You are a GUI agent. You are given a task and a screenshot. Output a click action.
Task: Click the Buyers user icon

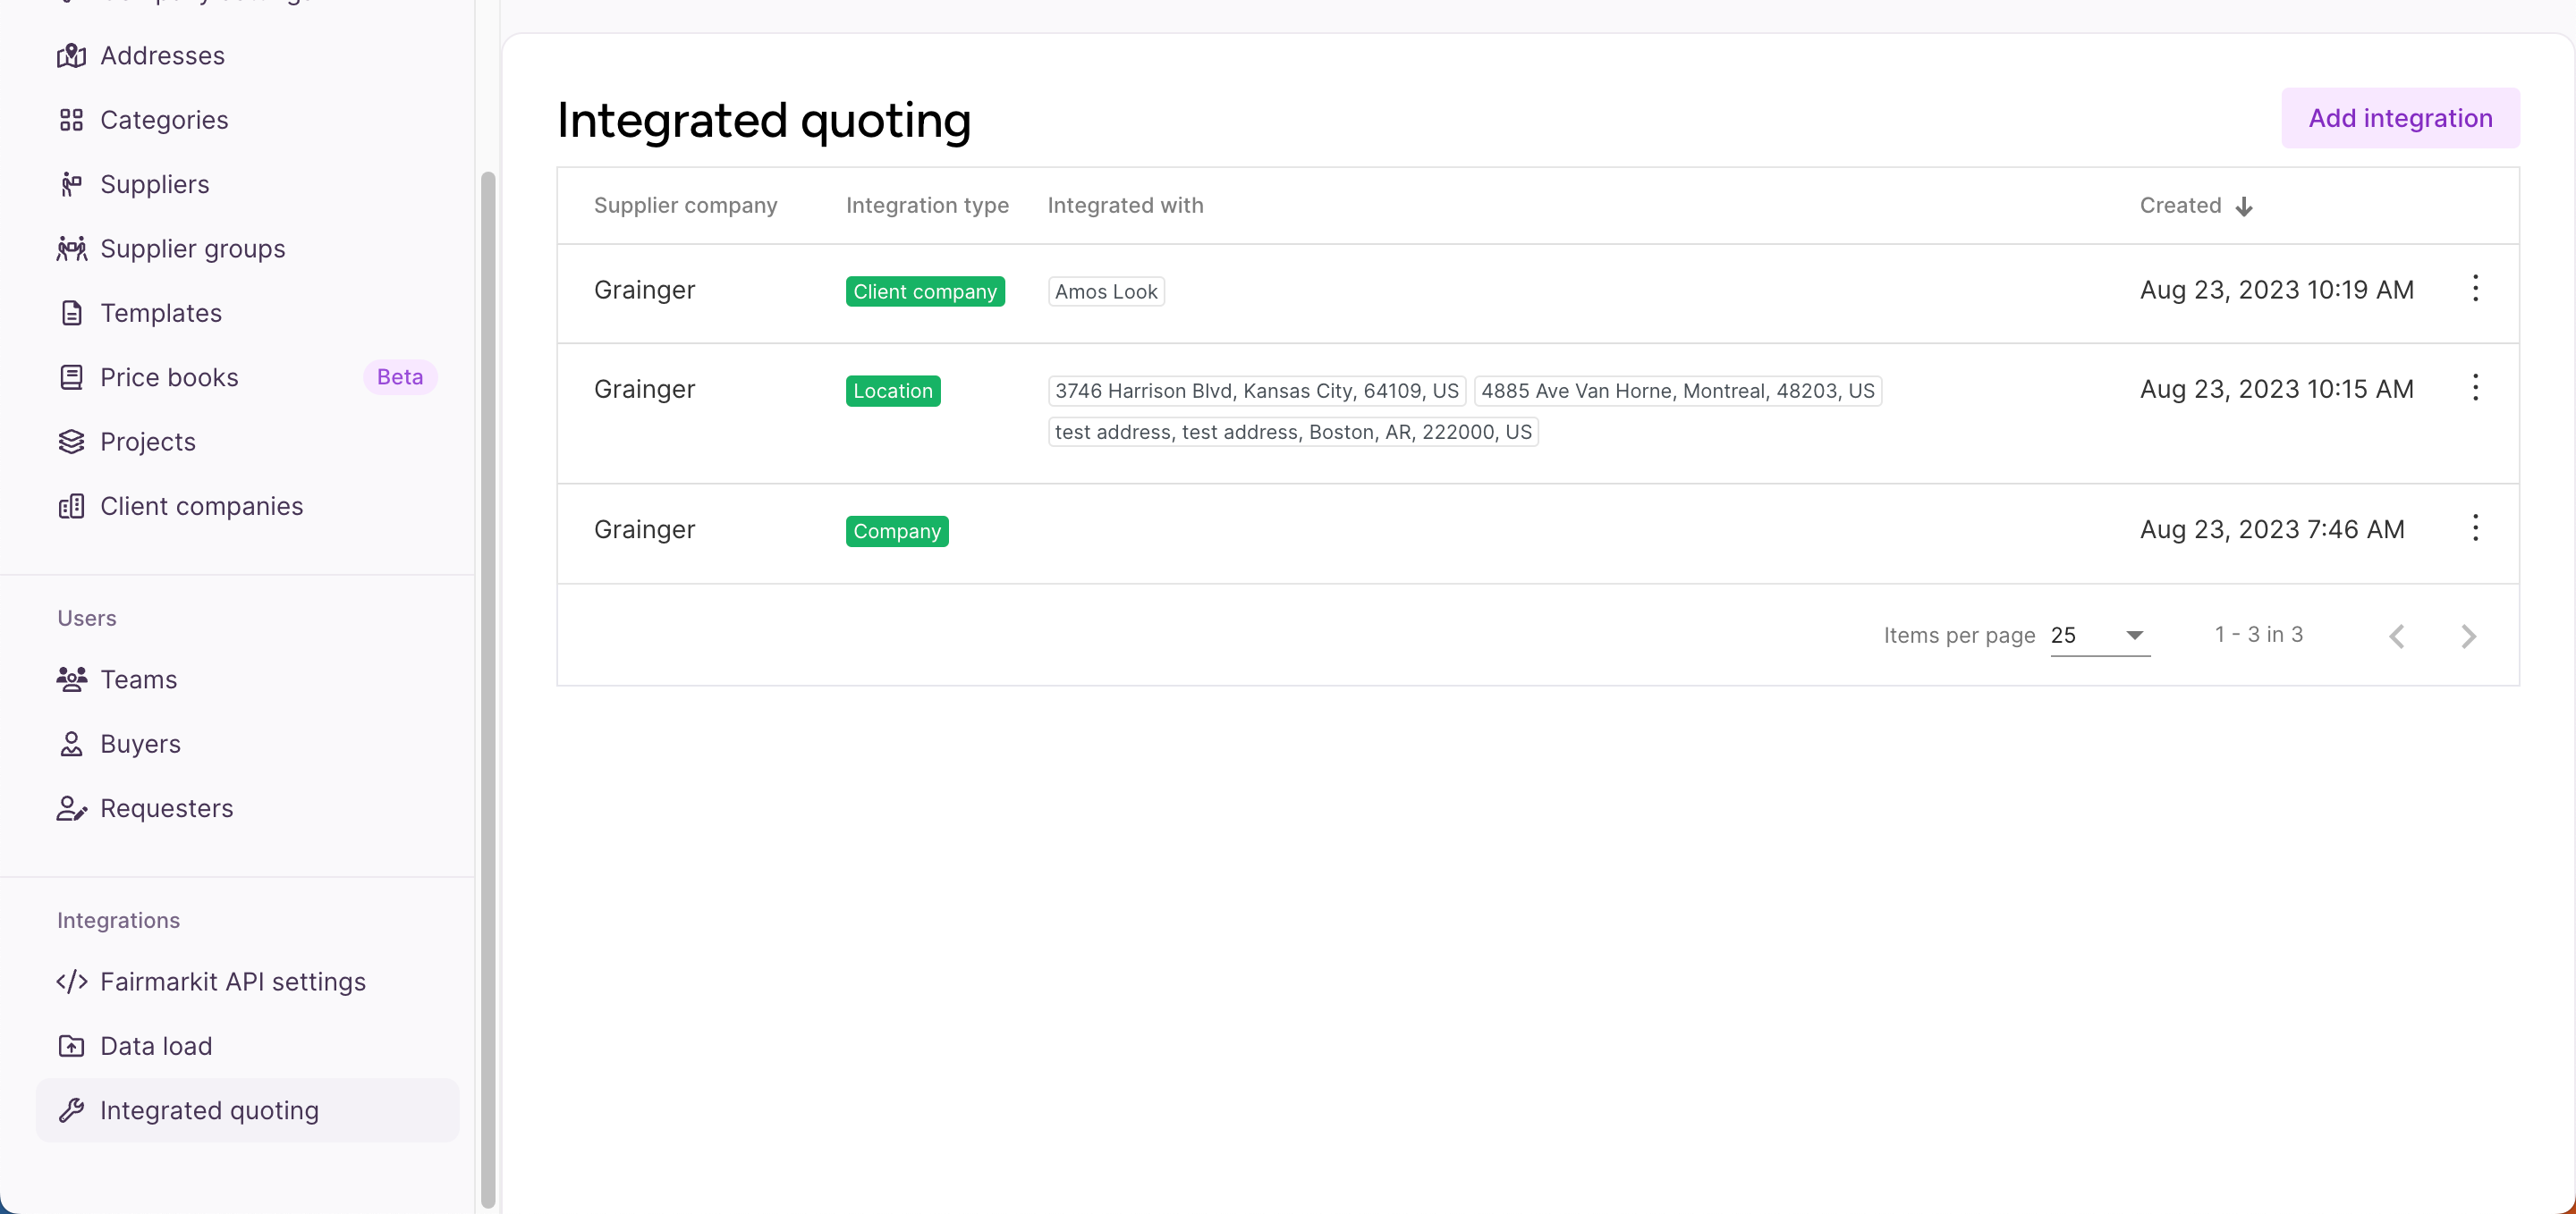coord(71,745)
